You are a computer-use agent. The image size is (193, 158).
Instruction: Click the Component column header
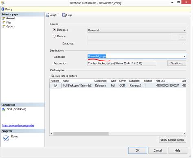pos(101,81)
